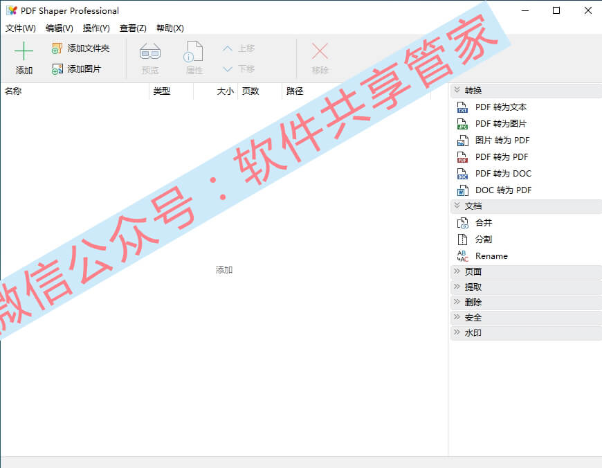Image resolution: width=602 pixels, height=468 pixels.
Task: Click the DOC 转为 PDF Word icon
Action: coord(462,190)
